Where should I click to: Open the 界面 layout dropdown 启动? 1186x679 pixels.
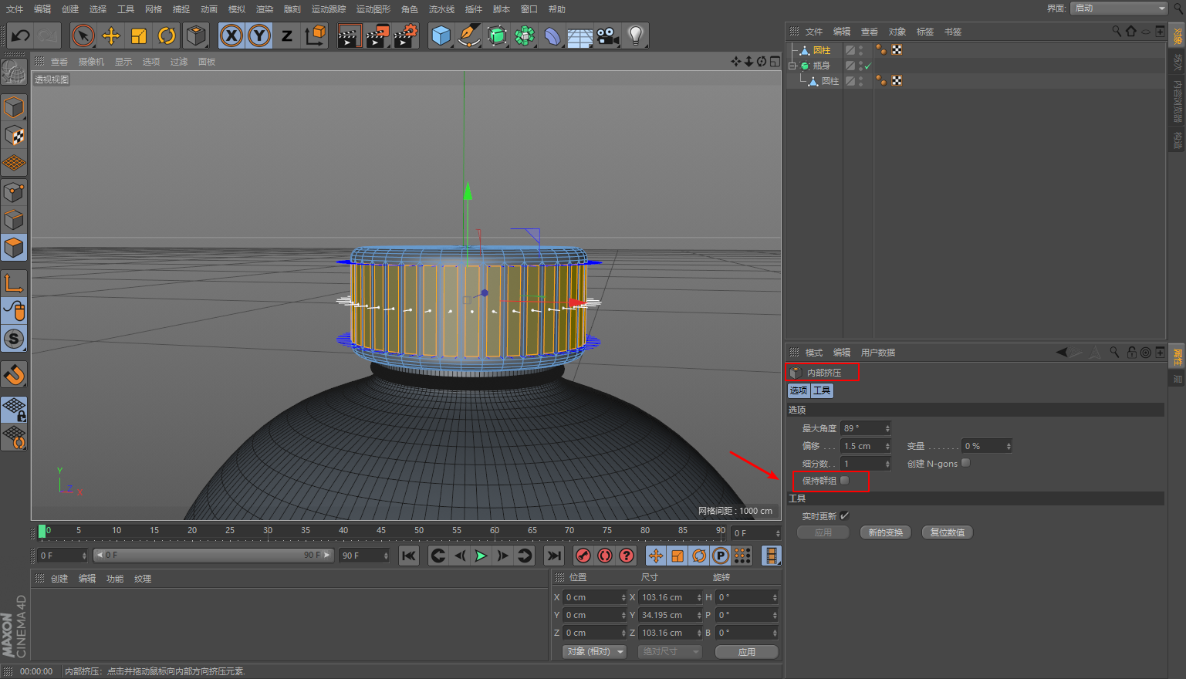click(1120, 8)
